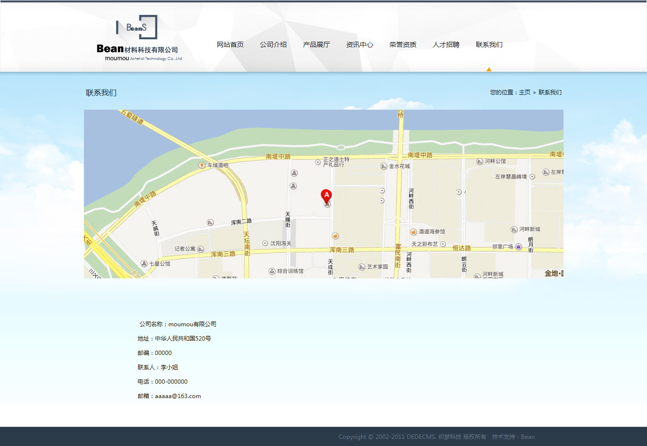The image size is (647, 446).
Task: Click the 艺术家园 building icon
Action: pos(362,267)
